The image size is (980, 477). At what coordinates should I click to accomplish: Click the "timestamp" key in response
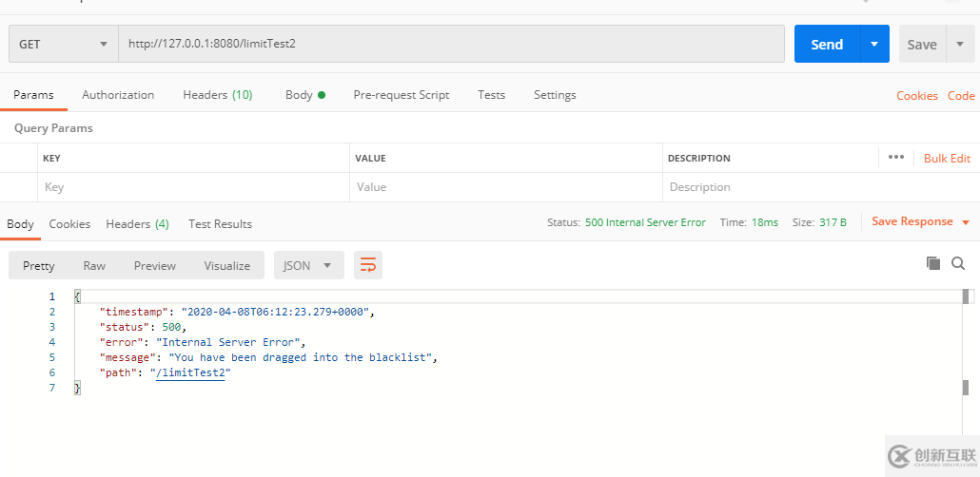pos(134,312)
